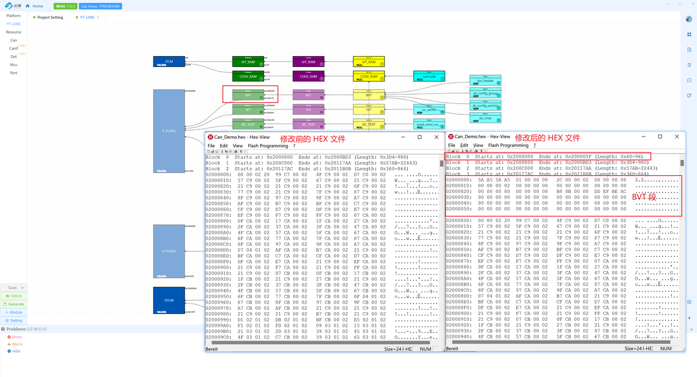Select the yellow CODE_RAM section node
697x377 pixels.
pos(369,76)
